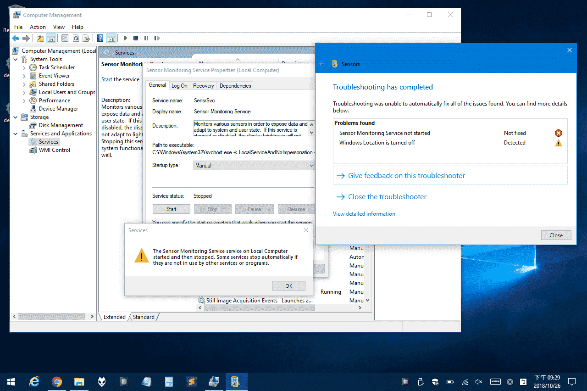Click the Export List toolbar icon
The width and height of the screenshot is (587, 391).
coord(86,38)
